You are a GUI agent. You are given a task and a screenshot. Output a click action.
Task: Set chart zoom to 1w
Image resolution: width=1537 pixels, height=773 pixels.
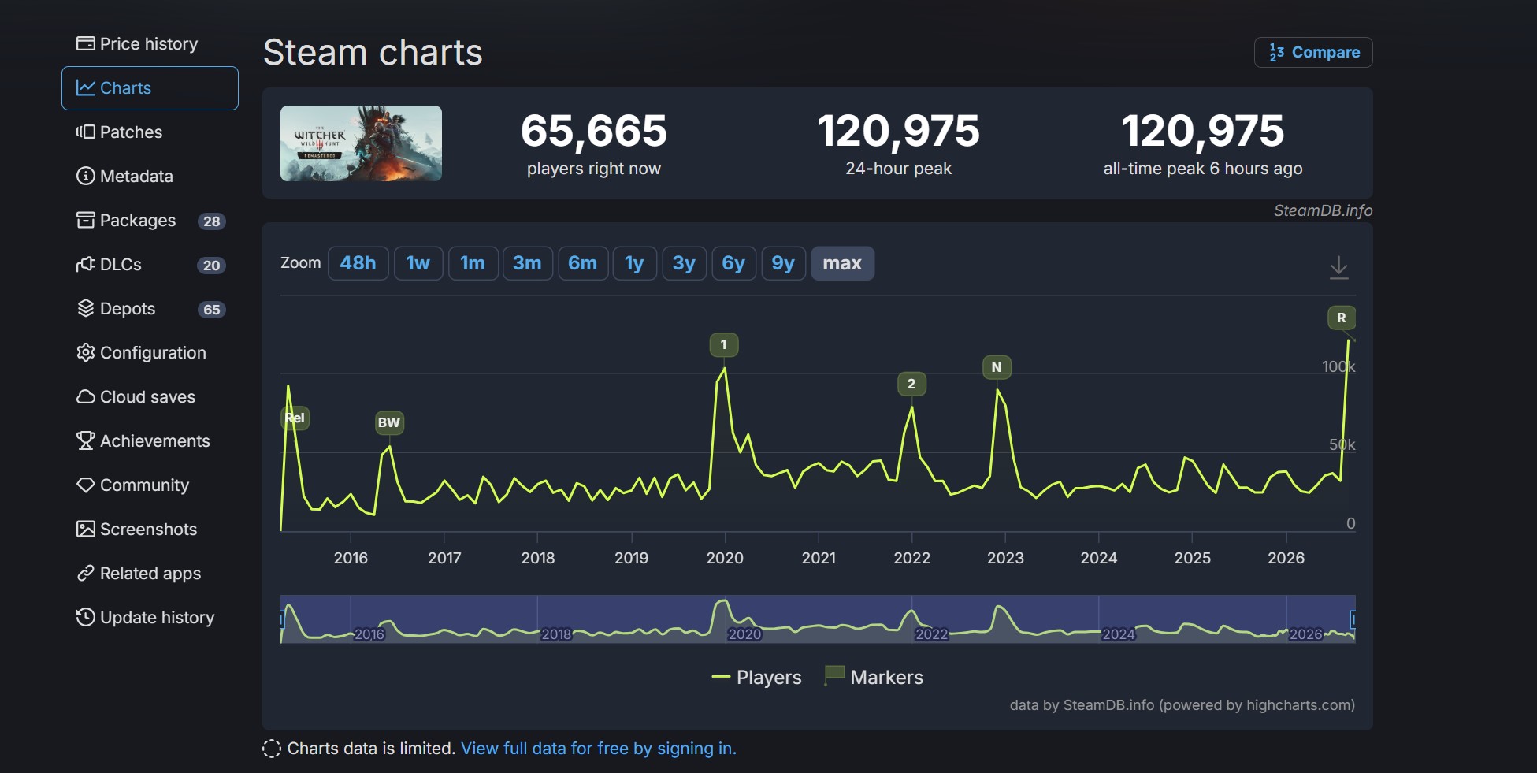tap(418, 263)
